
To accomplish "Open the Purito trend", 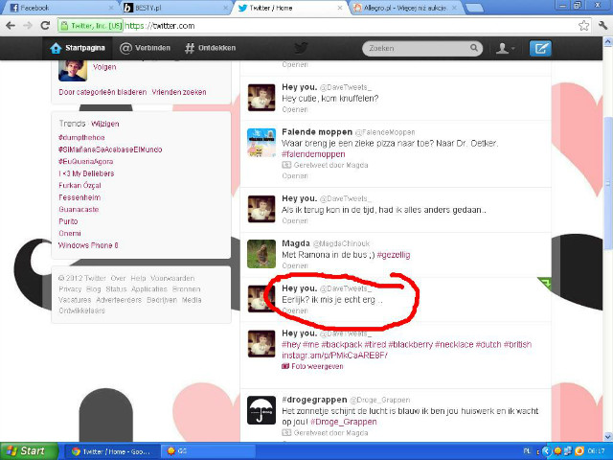I will 68,221.
